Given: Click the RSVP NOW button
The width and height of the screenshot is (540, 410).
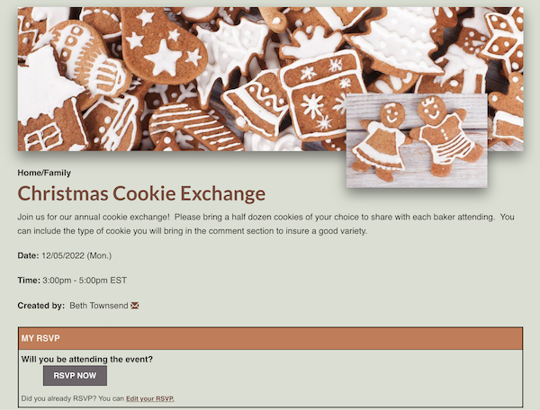Looking at the screenshot, I should (x=75, y=376).
